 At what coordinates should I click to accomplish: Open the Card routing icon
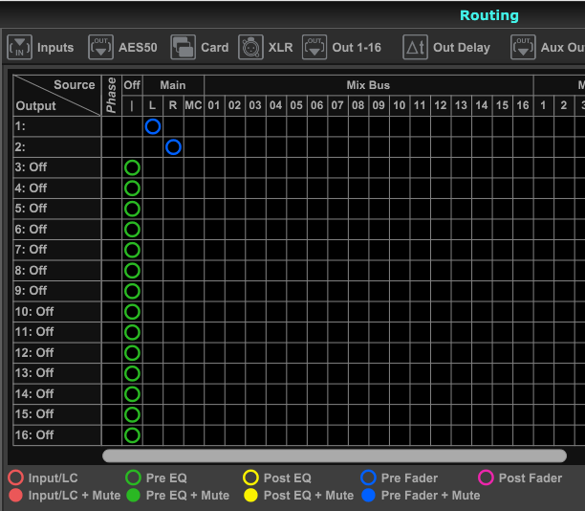click(183, 48)
